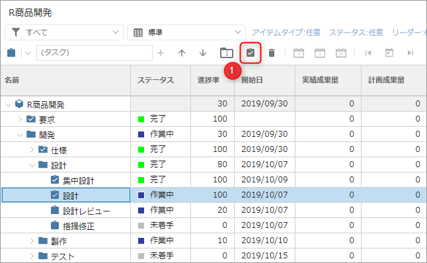Click gray status swatch of 指摘修正 row
This screenshot has width=427, height=263.
click(x=141, y=226)
